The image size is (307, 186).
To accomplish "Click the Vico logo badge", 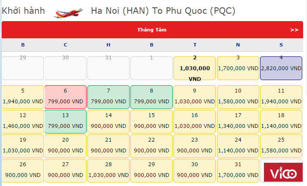I will click(283, 172).
